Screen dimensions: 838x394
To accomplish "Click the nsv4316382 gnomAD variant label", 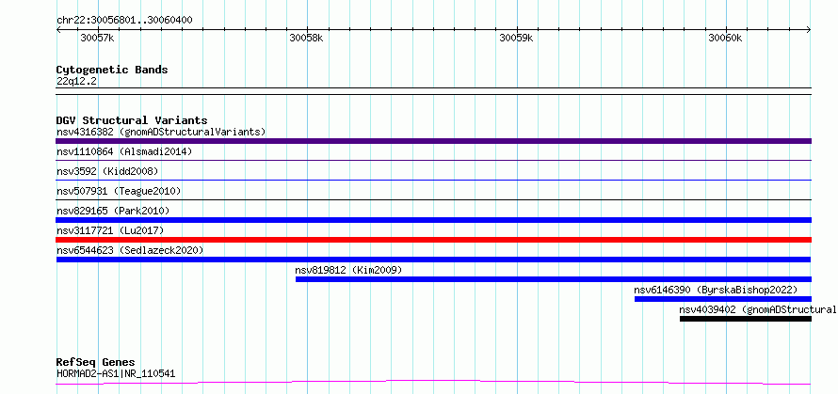I will tap(161, 132).
